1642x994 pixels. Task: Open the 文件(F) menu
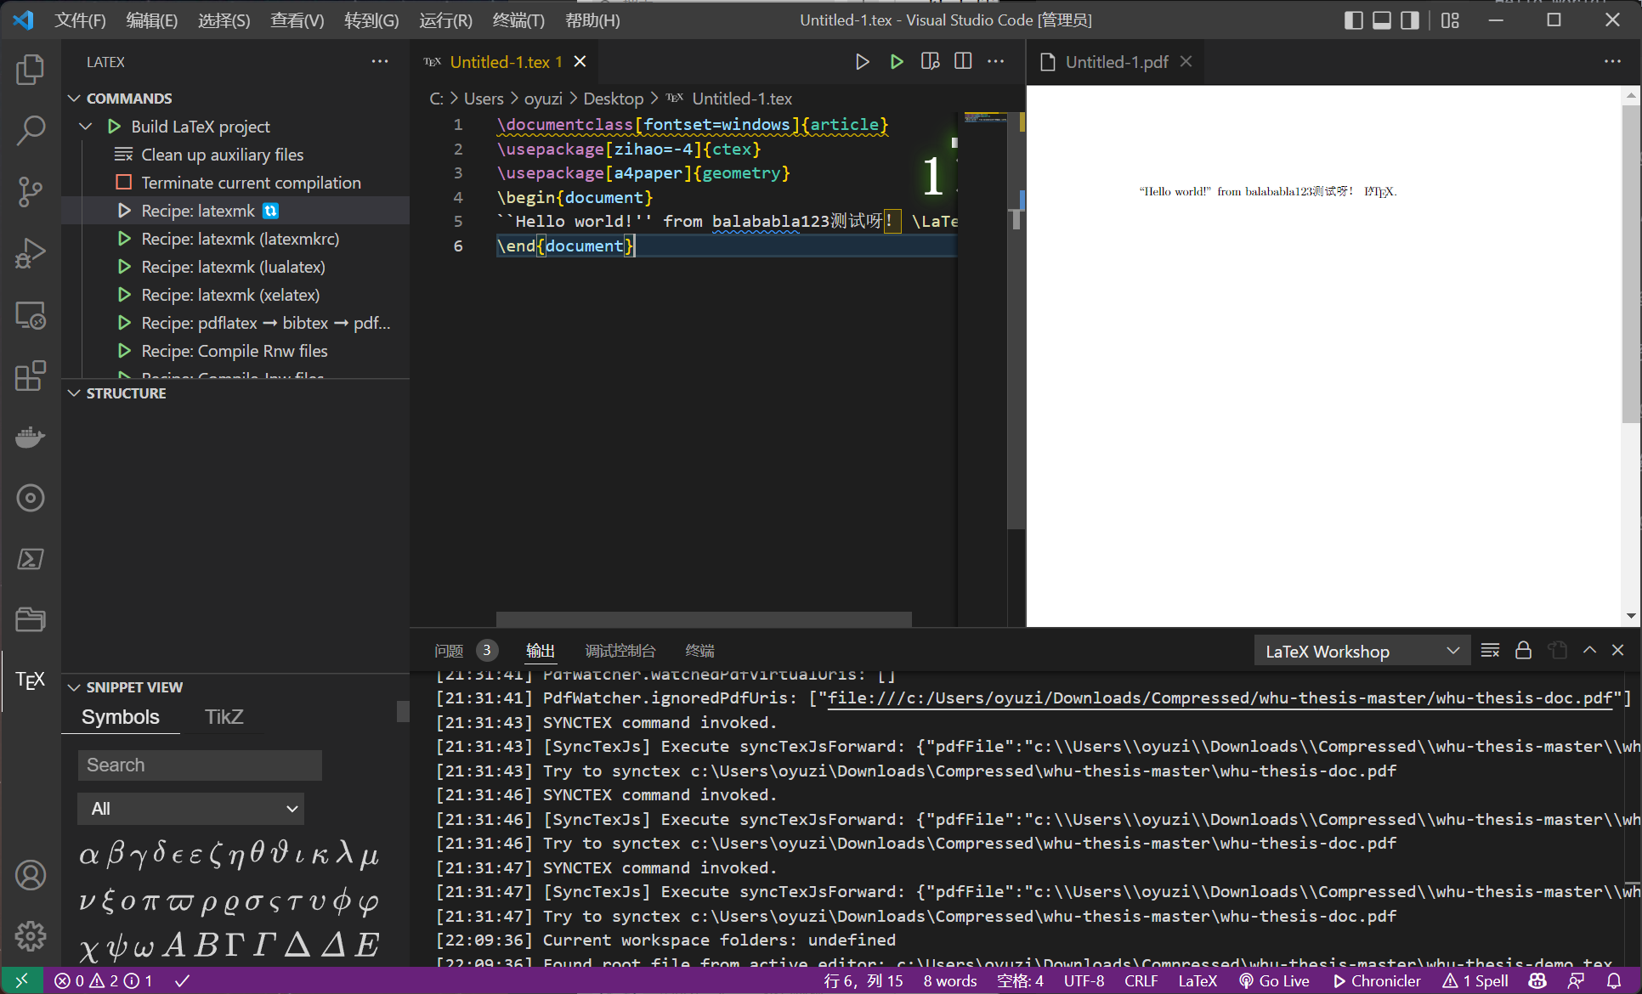81,20
